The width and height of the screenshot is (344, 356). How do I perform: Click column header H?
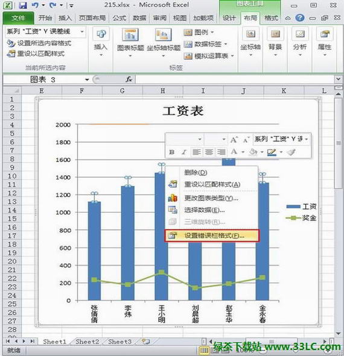162,91
